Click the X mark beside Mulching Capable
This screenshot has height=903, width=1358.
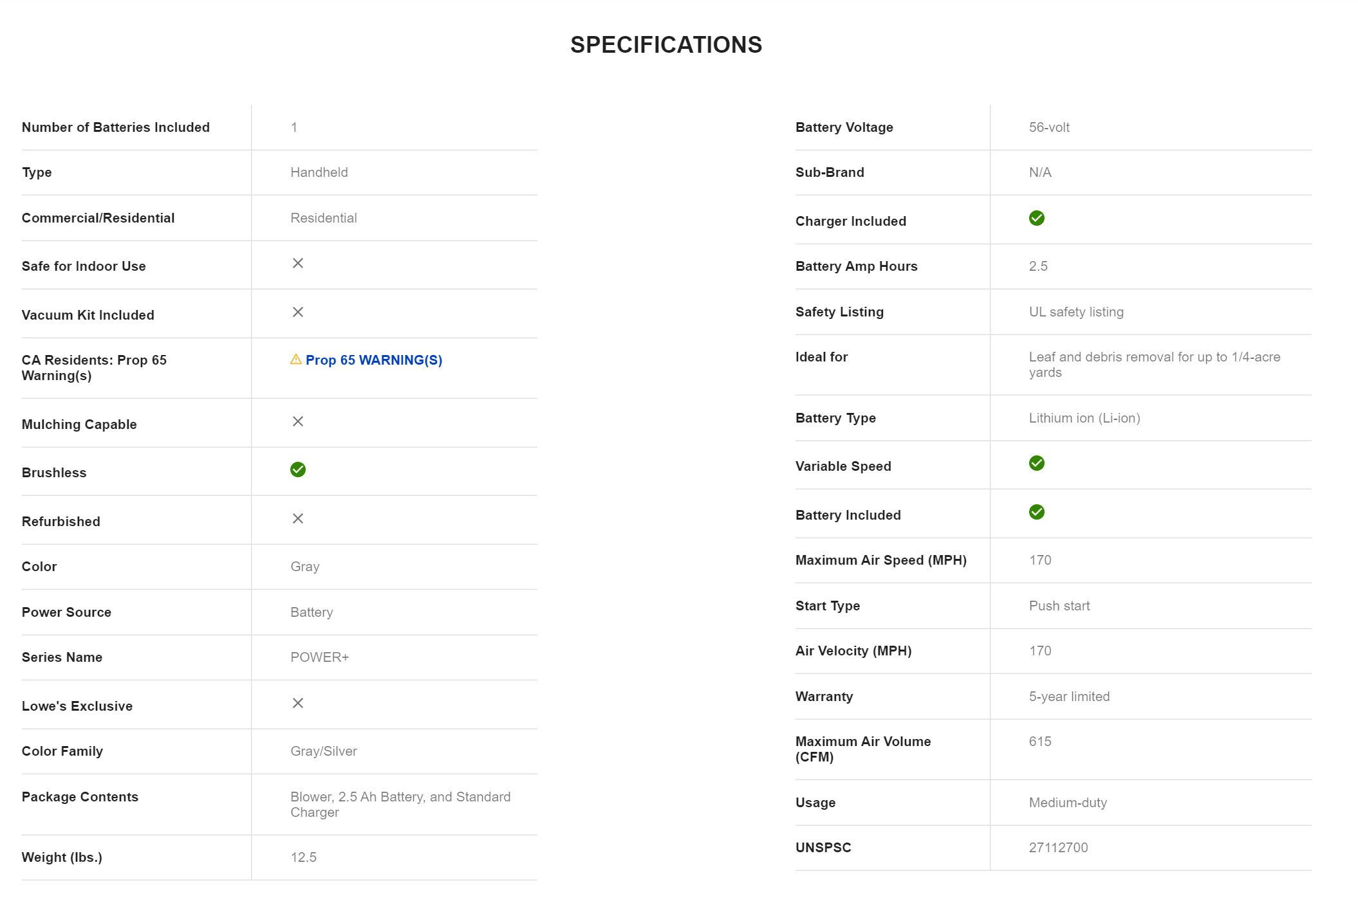298,421
